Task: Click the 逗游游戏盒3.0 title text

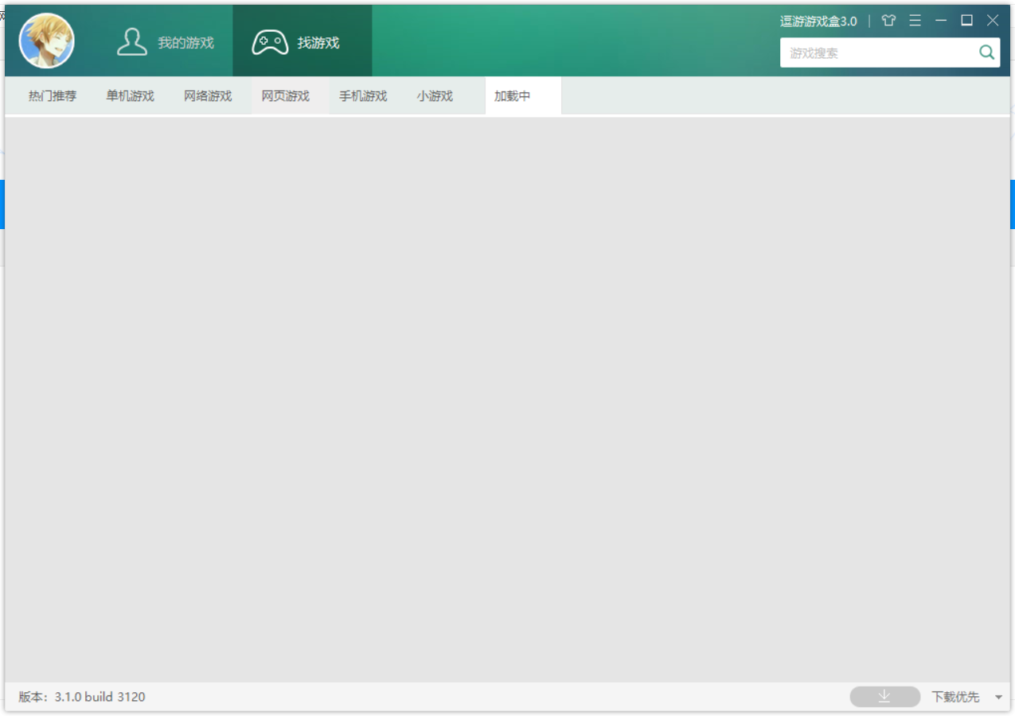Action: click(x=818, y=21)
